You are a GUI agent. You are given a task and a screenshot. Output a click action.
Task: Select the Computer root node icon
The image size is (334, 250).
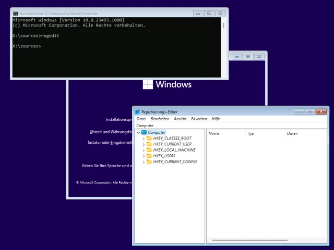pos(144,133)
